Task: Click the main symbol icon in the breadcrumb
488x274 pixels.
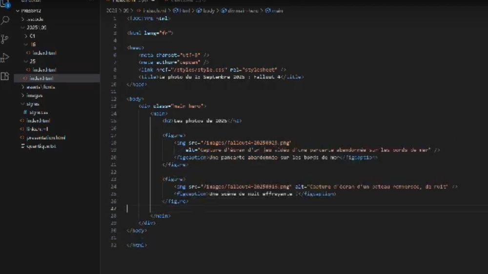Action: click(267, 11)
